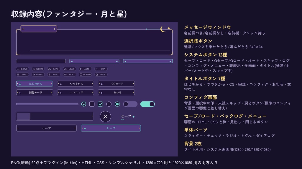This screenshot has height=169, width=302.
Task: Click the unchecked empty checkbox
Action: [x=92, y=104]
